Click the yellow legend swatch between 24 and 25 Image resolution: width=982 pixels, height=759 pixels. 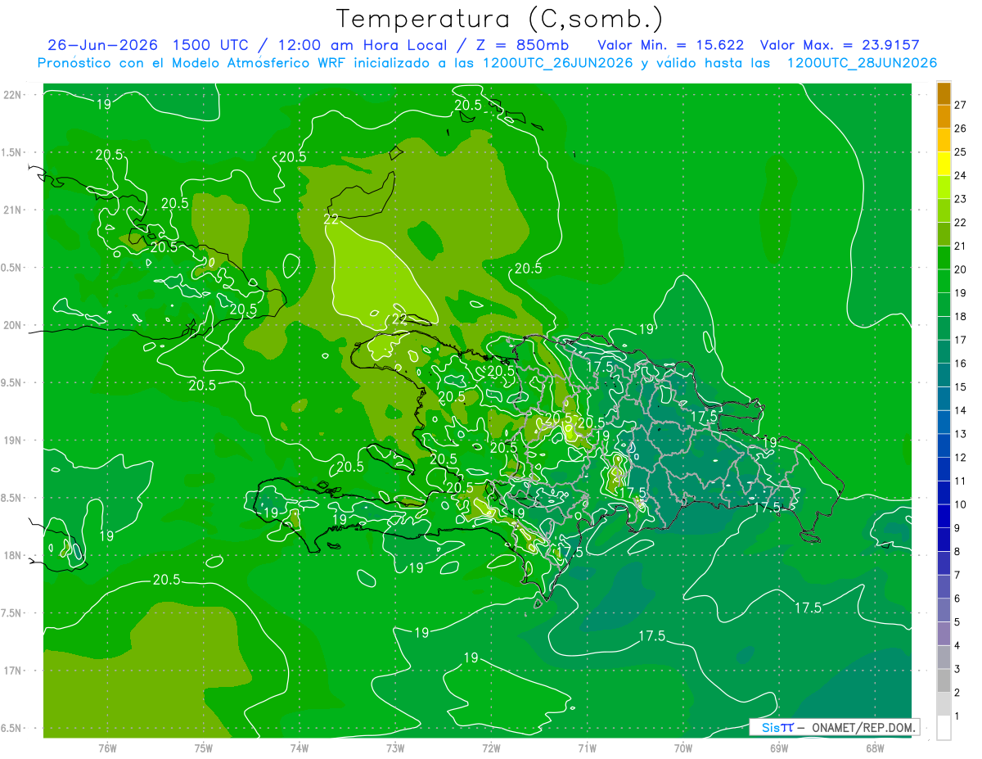click(944, 164)
